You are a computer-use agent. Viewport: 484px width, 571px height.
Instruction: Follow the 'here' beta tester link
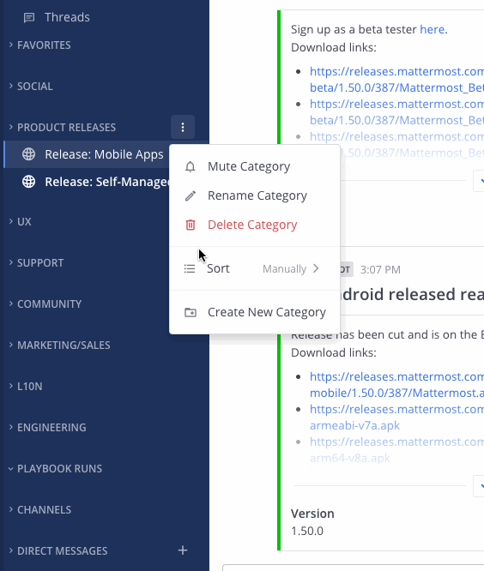(x=433, y=29)
